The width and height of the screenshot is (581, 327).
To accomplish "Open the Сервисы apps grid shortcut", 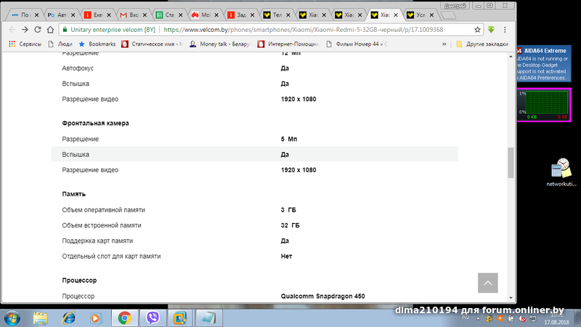I will (x=25, y=44).
